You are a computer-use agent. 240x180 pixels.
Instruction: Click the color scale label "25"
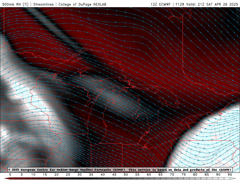(x=68, y=175)
